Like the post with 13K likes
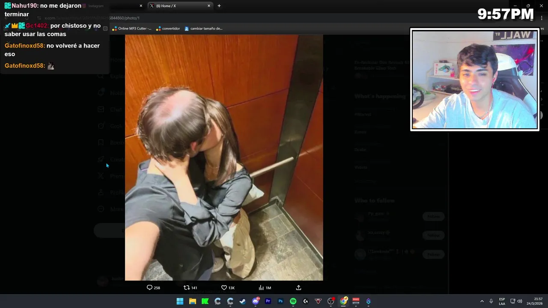This screenshot has height=308, width=548. 228,288
